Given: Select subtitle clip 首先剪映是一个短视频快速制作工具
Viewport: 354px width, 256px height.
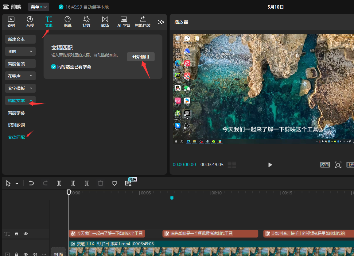Looking at the screenshot, I should (x=210, y=233).
